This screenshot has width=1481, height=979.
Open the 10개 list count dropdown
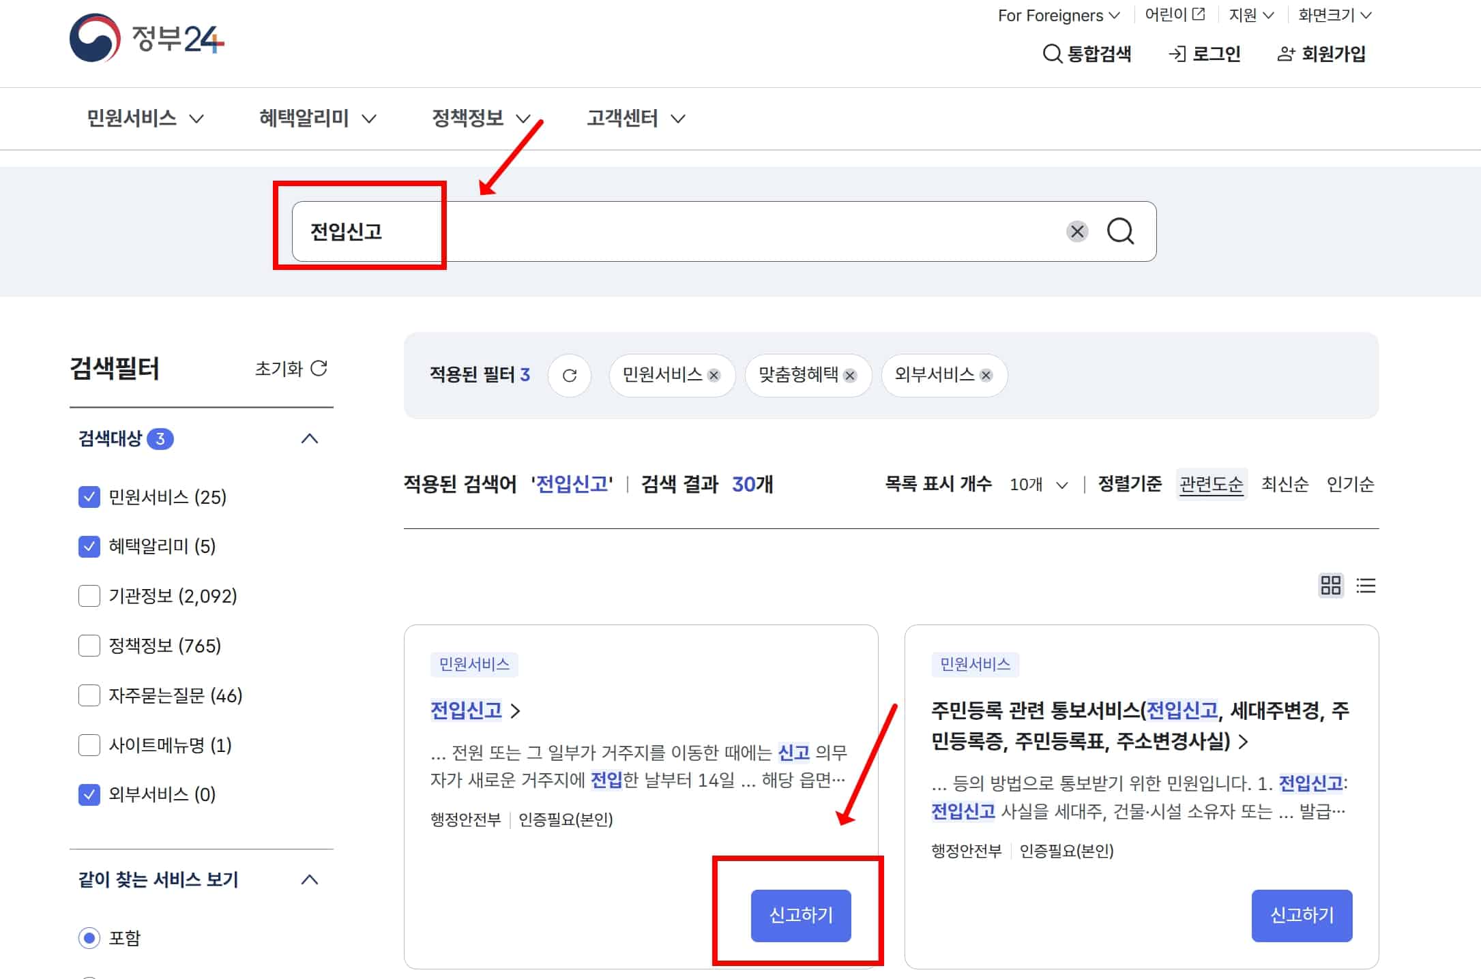tap(1038, 485)
